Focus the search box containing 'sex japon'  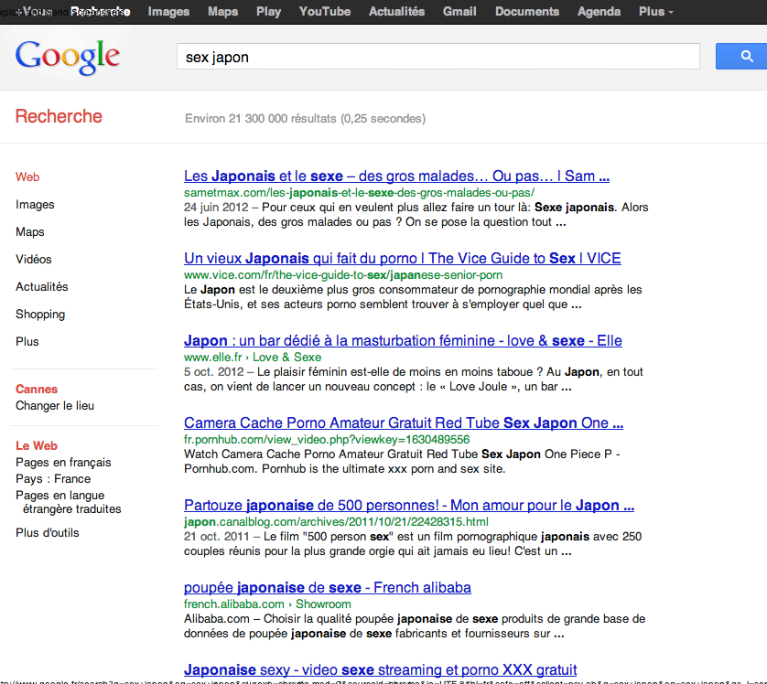(x=438, y=57)
